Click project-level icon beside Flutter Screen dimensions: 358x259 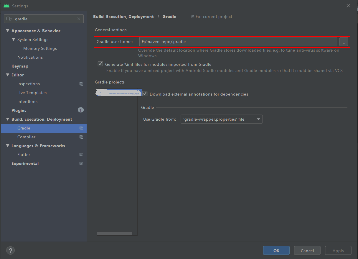(x=81, y=155)
